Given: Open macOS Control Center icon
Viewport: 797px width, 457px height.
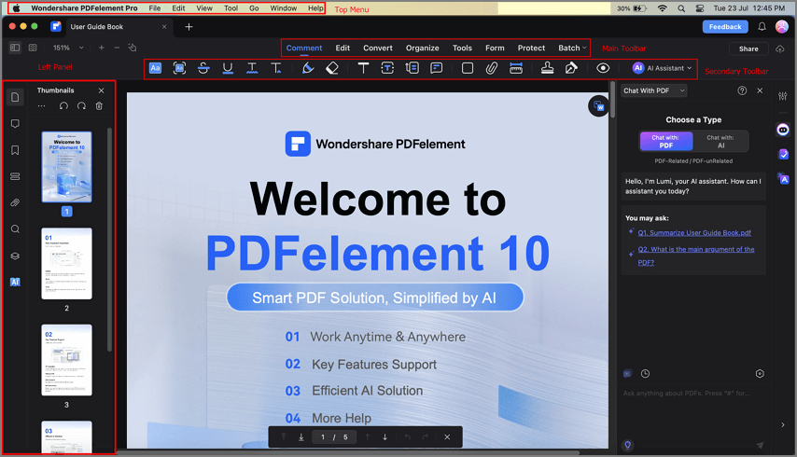Looking at the screenshot, I should point(700,8).
